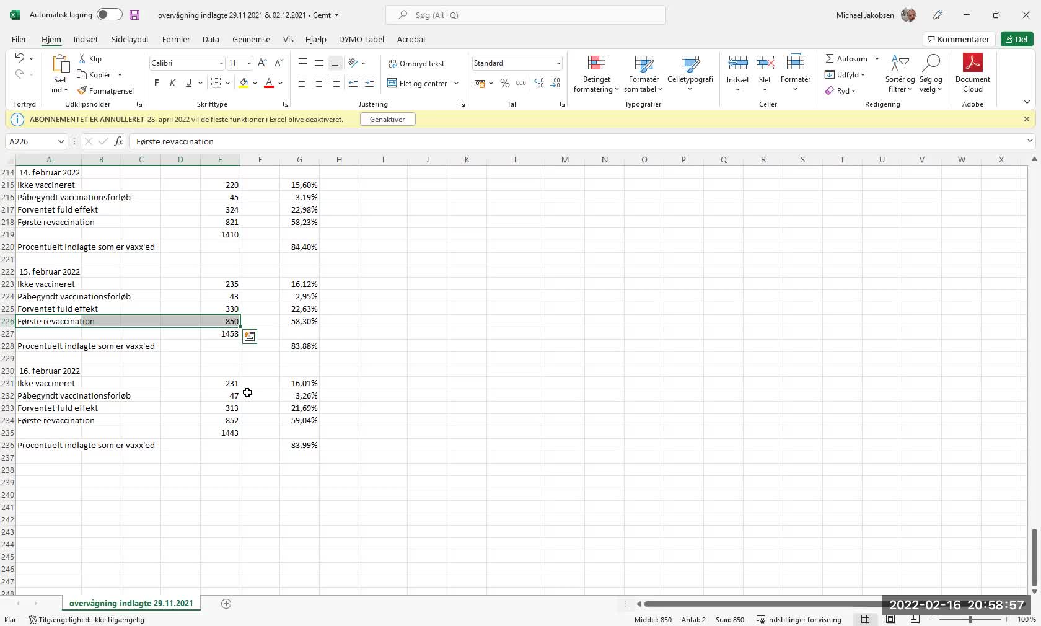1041x626 pixels.
Task: Expand the Flet og centrer dropdown arrow
Action: tap(456, 83)
